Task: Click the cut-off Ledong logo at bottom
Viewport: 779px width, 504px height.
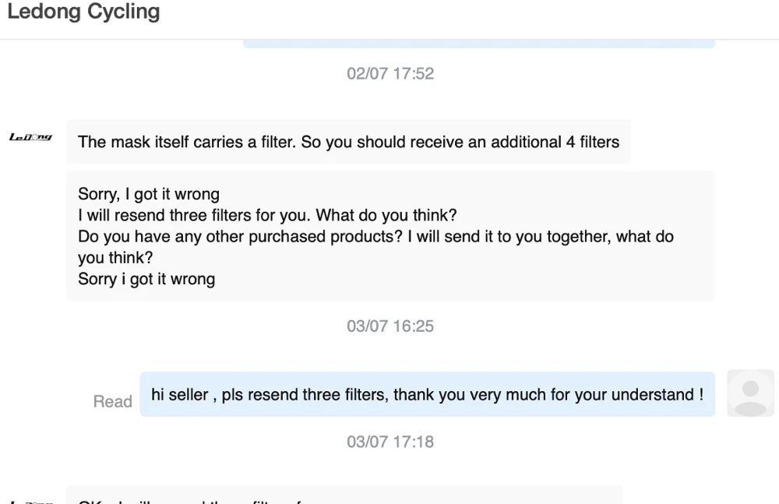Action: click(30, 501)
